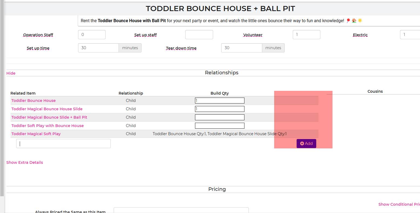The height and width of the screenshot is (213, 420).
Task: Click the Set up staff input field
Action: coord(199,35)
